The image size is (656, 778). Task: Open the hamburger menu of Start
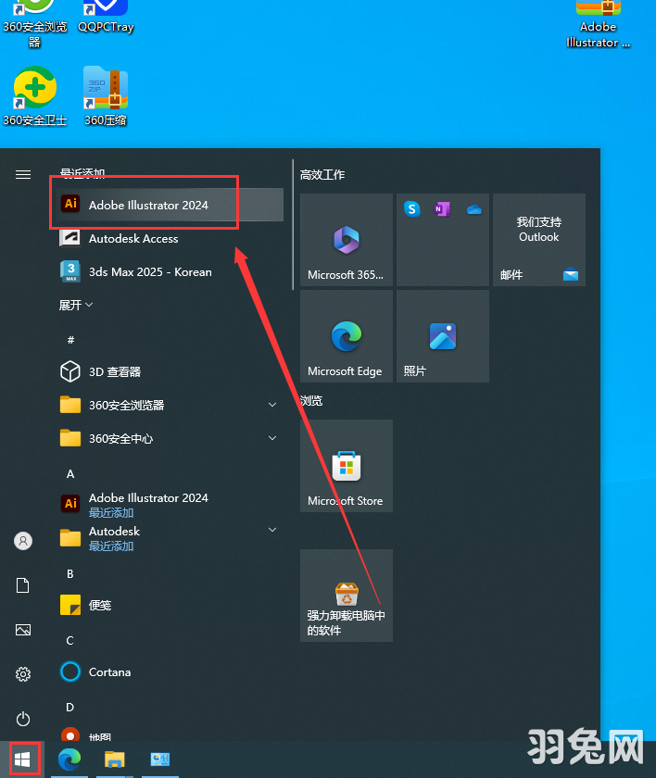pos(23,175)
